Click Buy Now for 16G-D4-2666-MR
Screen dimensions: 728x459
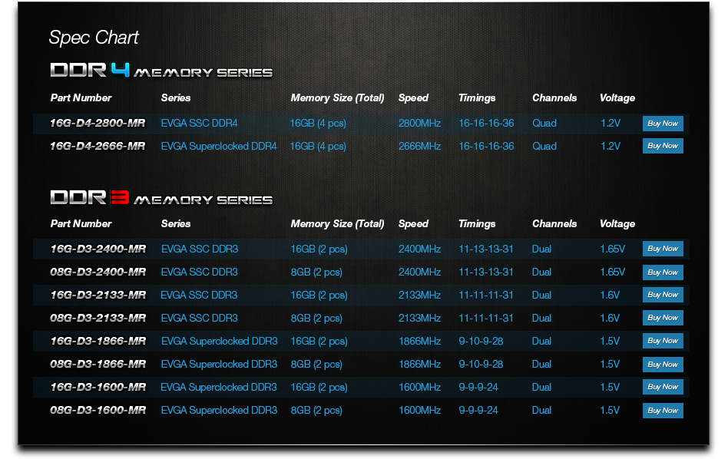tap(663, 146)
